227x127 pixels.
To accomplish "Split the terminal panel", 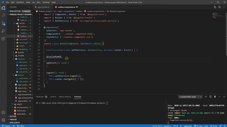I will click(210, 97).
